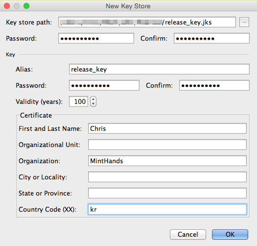Focus the State or Province field

tap(167, 193)
